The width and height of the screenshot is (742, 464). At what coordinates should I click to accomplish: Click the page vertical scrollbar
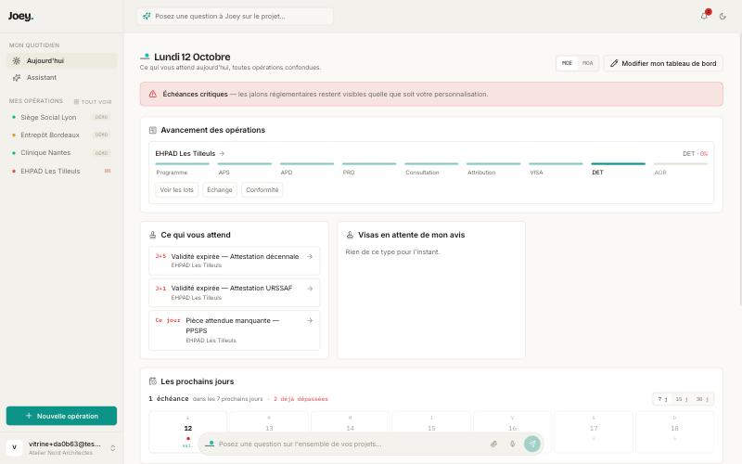[739, 169]
